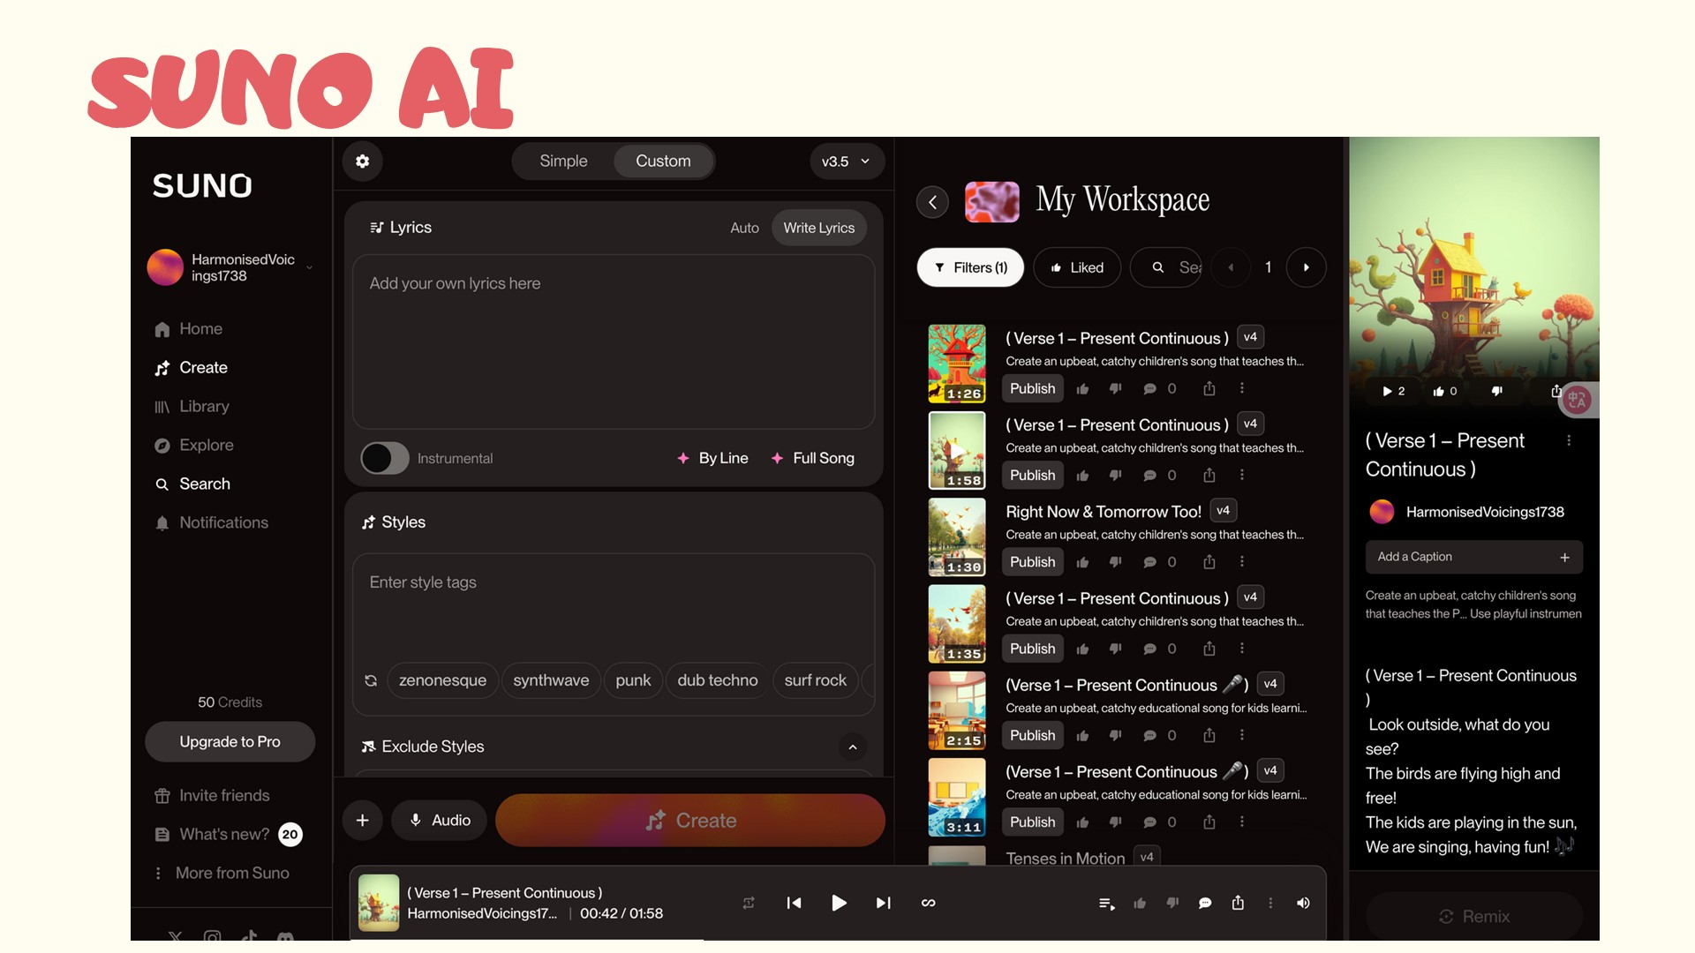Generate lyrics with Full Song
This screenshot has width=1695, height=953.
point(813,458)
